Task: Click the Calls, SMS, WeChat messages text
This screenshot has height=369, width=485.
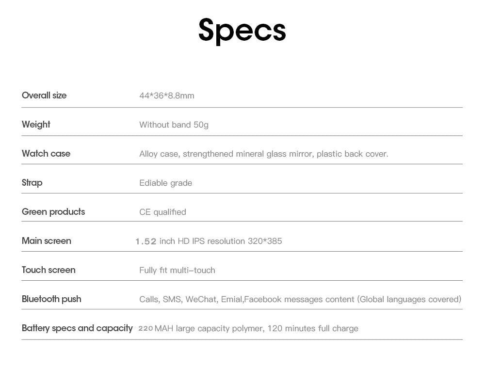Action: tap(247, 299)
